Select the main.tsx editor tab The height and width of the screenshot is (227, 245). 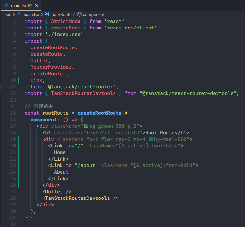tap(20, 6)
